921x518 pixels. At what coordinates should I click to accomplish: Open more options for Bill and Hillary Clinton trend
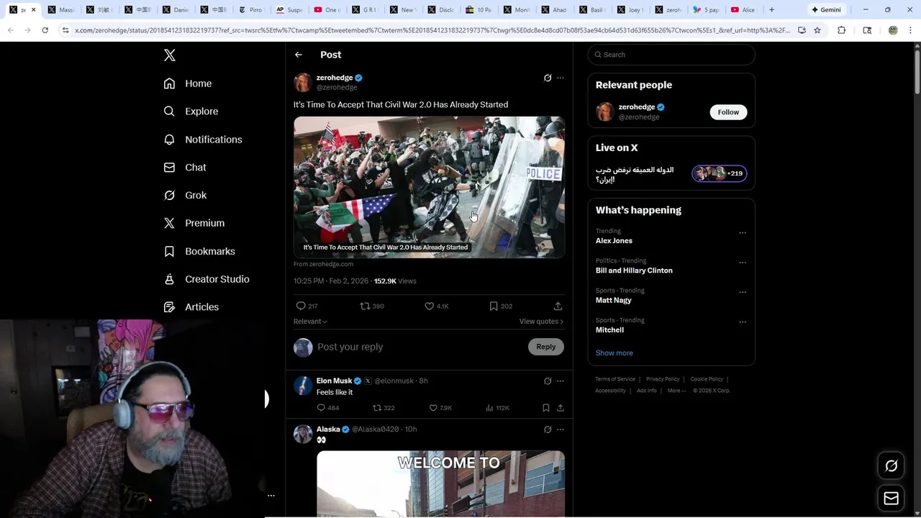pyautogui.click(x=743, y=263)
